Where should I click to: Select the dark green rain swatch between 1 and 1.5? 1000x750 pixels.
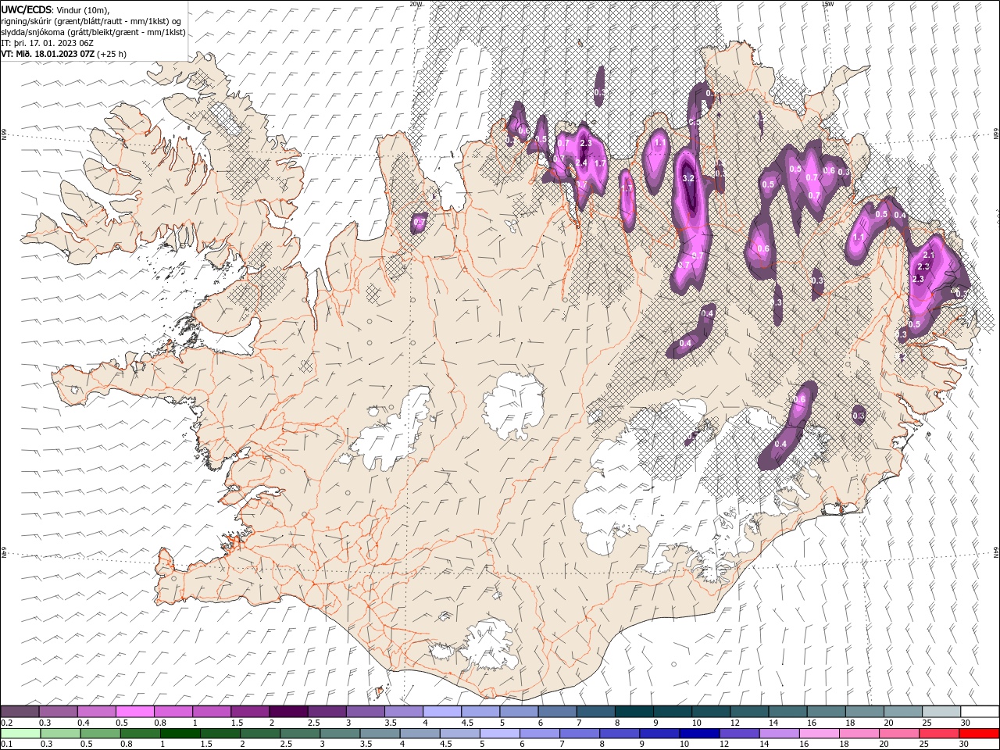[179, 734]
